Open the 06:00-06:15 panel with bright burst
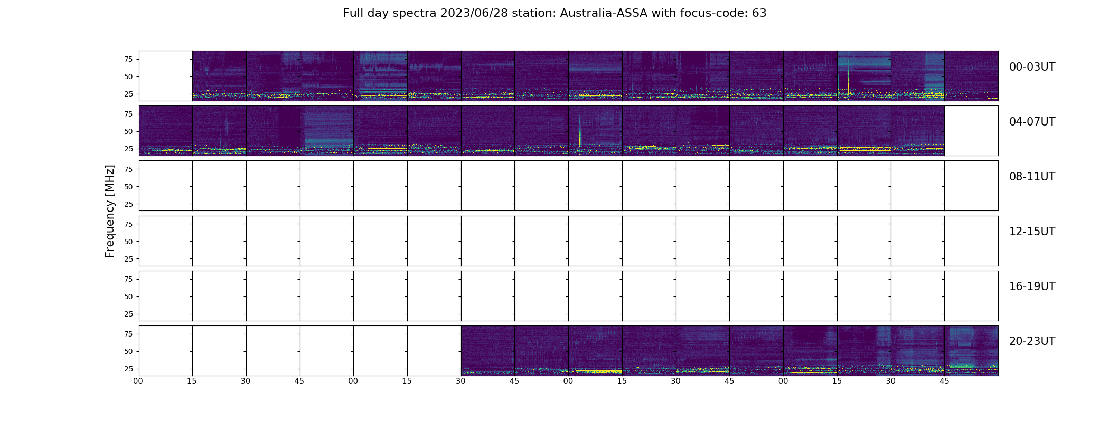This screenshot has height=422, width=1109. pos(595,131)
